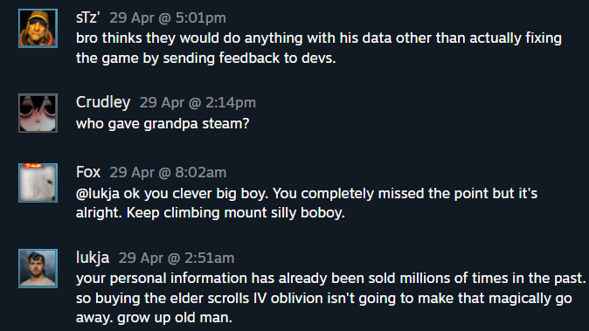Select the 29 Apr @ 5:01pm timestamp
This screenshot has height=331, width=589.
tap(168, 18)
